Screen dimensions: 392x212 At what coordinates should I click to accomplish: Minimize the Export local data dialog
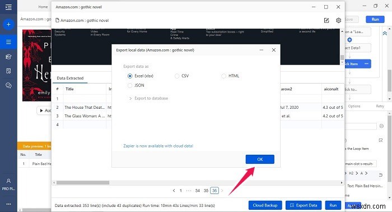[262, 50]
